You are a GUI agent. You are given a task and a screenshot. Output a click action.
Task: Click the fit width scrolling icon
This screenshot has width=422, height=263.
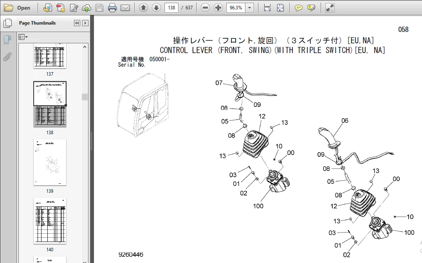pos(267,8)
